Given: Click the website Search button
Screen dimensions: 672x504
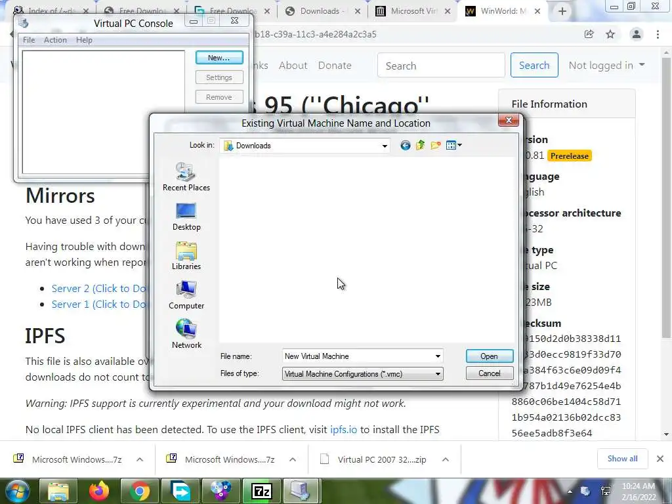Looking at the screenshot, I should [x=534, y=65].
